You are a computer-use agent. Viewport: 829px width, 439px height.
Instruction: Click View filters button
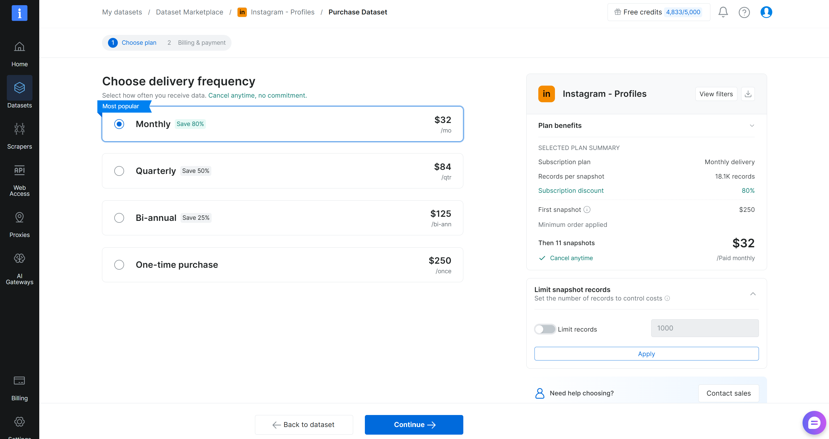716,94
